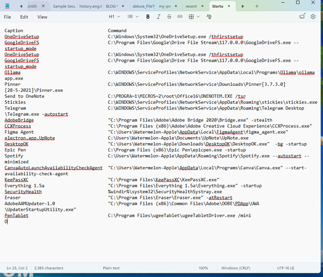Switch to the Sample Secu tab
323x277 pixels.
point(65,6)
